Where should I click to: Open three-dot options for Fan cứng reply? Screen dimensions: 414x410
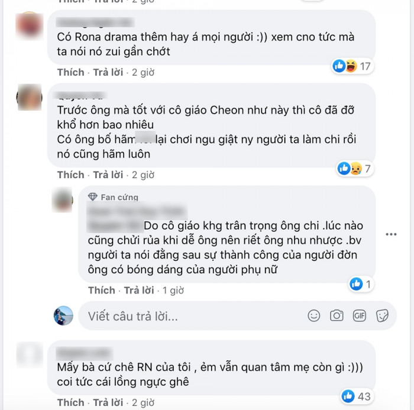pos(391,234)
